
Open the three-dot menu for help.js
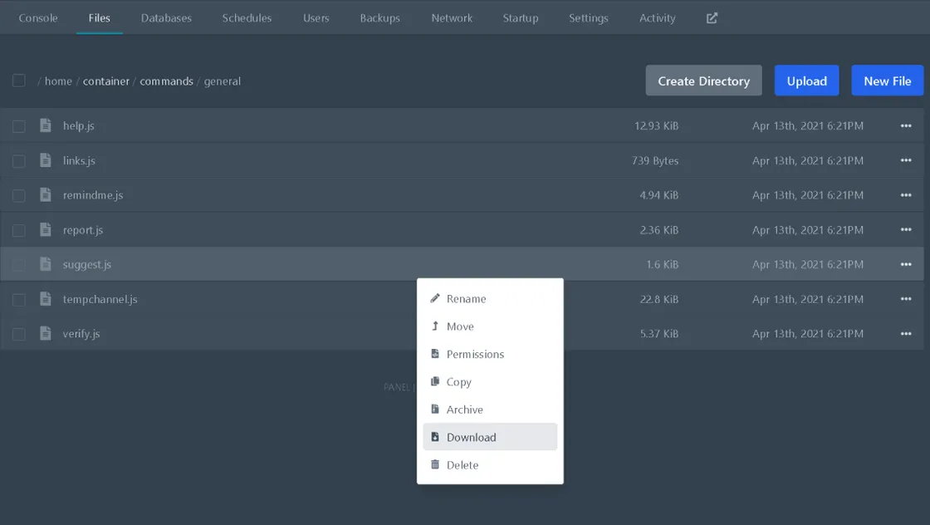click(906, 125)
